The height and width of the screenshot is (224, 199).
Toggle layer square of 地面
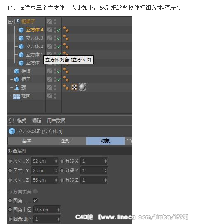click(49, 96)
